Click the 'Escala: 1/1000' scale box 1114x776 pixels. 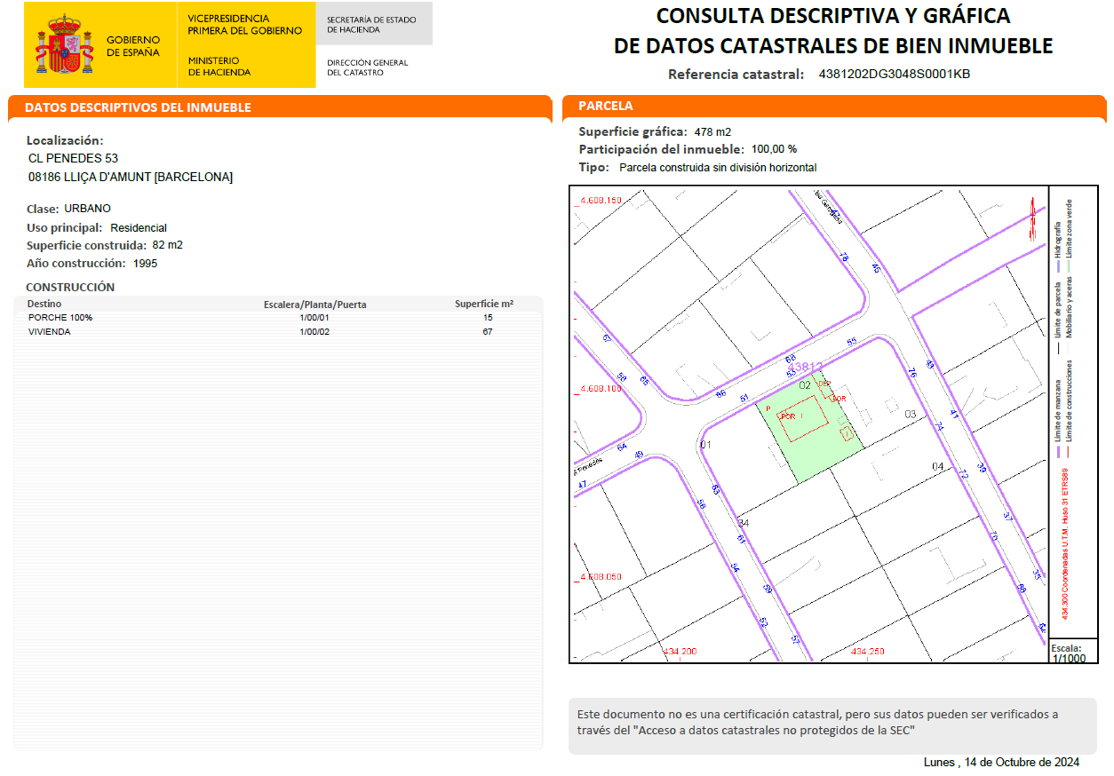point(1073,652)
